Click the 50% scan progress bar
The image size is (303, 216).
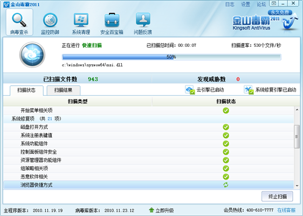pyautogui.click(x=171, y=57)
